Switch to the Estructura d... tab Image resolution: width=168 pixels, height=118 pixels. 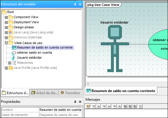tap(15, 93)
